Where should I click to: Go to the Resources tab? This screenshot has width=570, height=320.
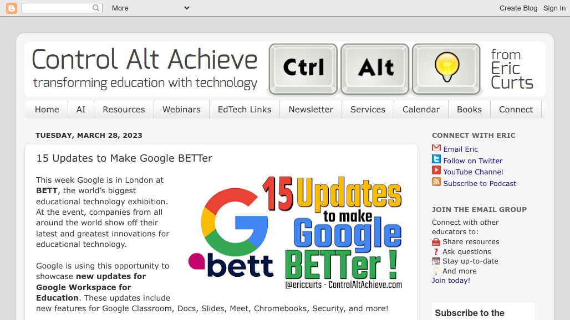click(124, 110)
